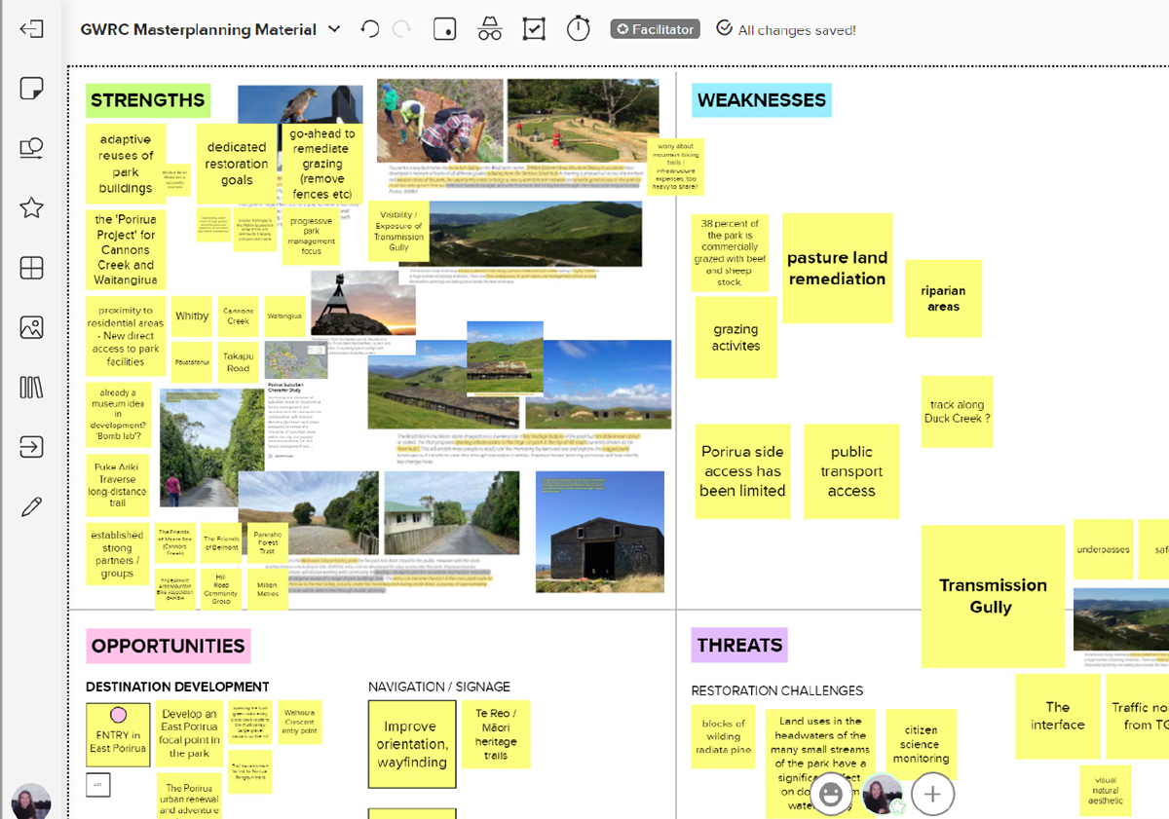Select the 'grazing activites' sticky note
The height and width of the screenshot is (819, 1169).
735,338
